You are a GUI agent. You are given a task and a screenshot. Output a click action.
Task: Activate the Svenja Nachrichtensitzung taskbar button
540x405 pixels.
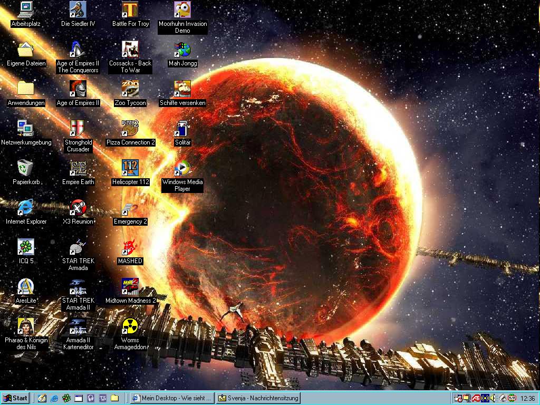click(258, 398)
